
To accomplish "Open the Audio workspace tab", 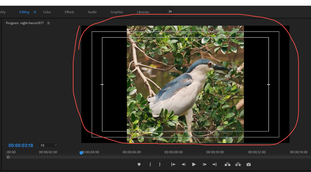I will [92, 12].
